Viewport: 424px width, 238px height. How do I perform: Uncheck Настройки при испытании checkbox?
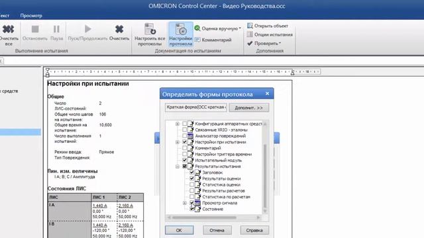tap(185, 142)
